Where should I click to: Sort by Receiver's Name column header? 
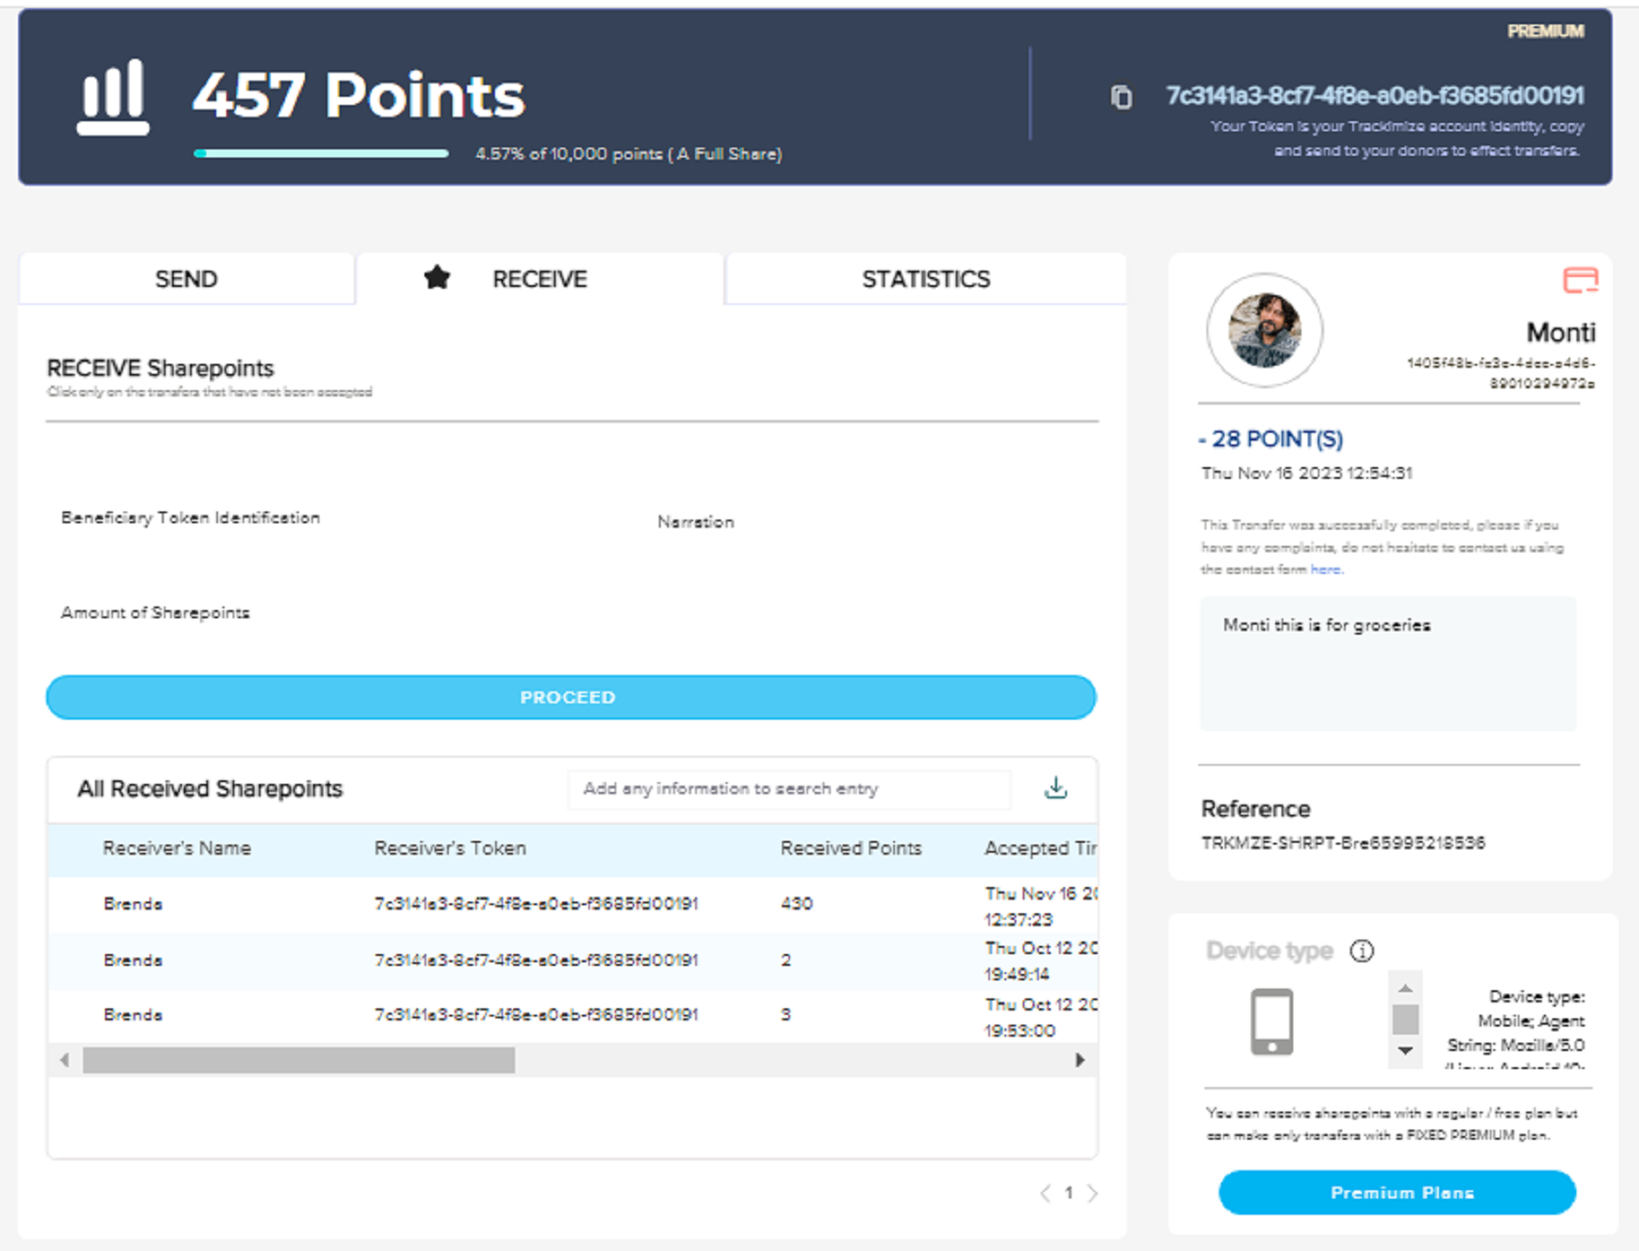176,848
